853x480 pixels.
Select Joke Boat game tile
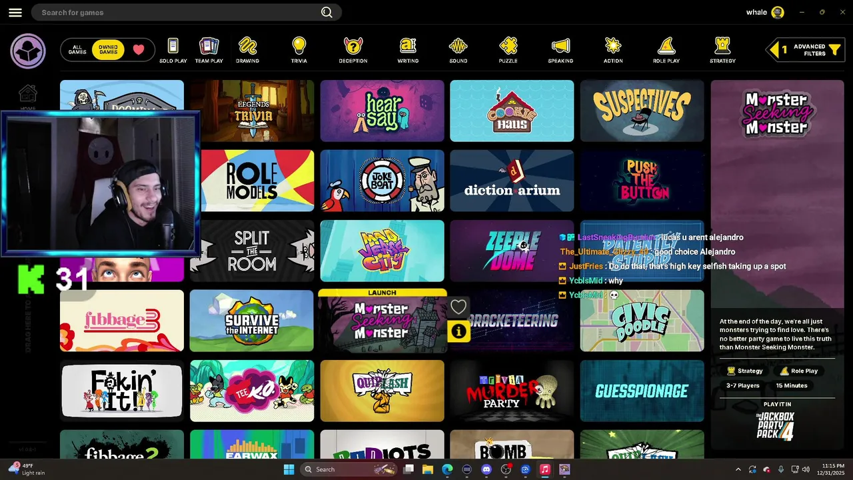point(382,181)
